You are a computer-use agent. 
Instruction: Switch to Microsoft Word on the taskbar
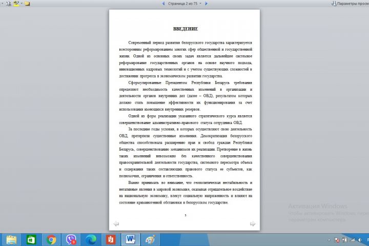pos(130,240)
